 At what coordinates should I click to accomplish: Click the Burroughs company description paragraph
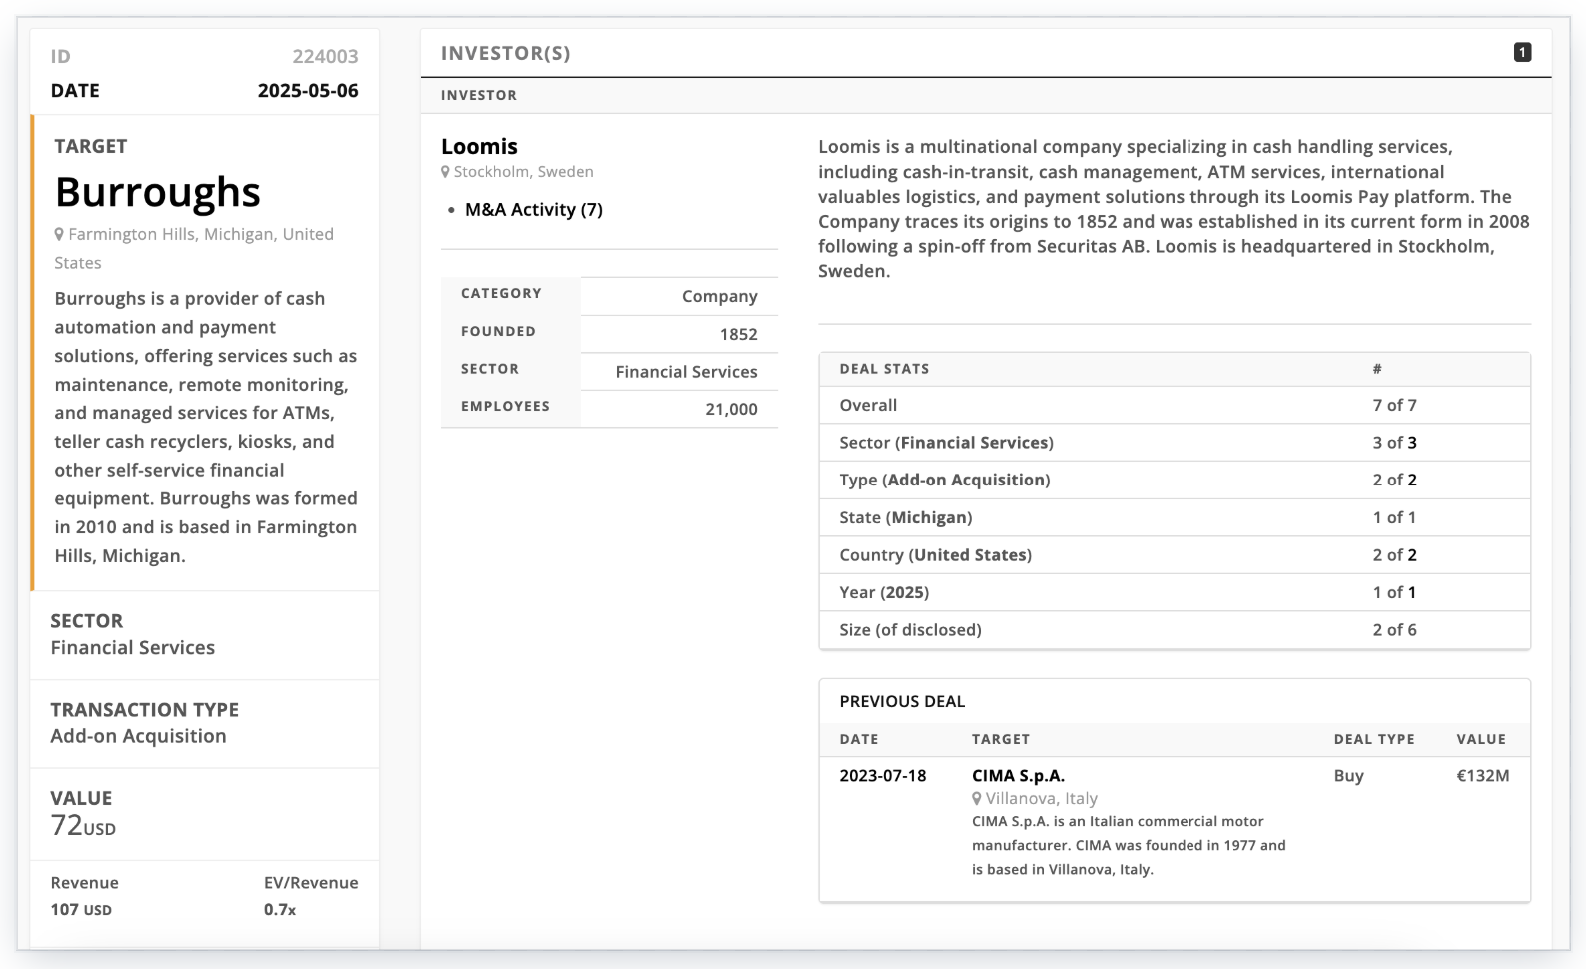tap(206, 427)
